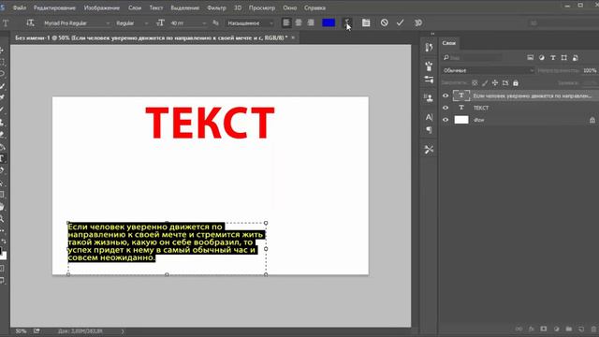This screenshot has height=337, width=599.
Task: Open the Фильтр menu
Action: (216, 7)
